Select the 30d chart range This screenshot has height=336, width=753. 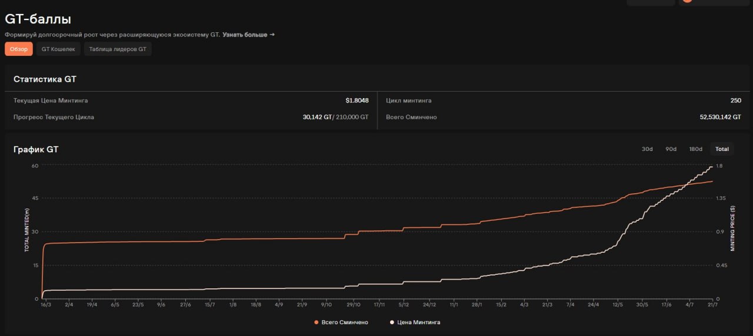(647, 149)
